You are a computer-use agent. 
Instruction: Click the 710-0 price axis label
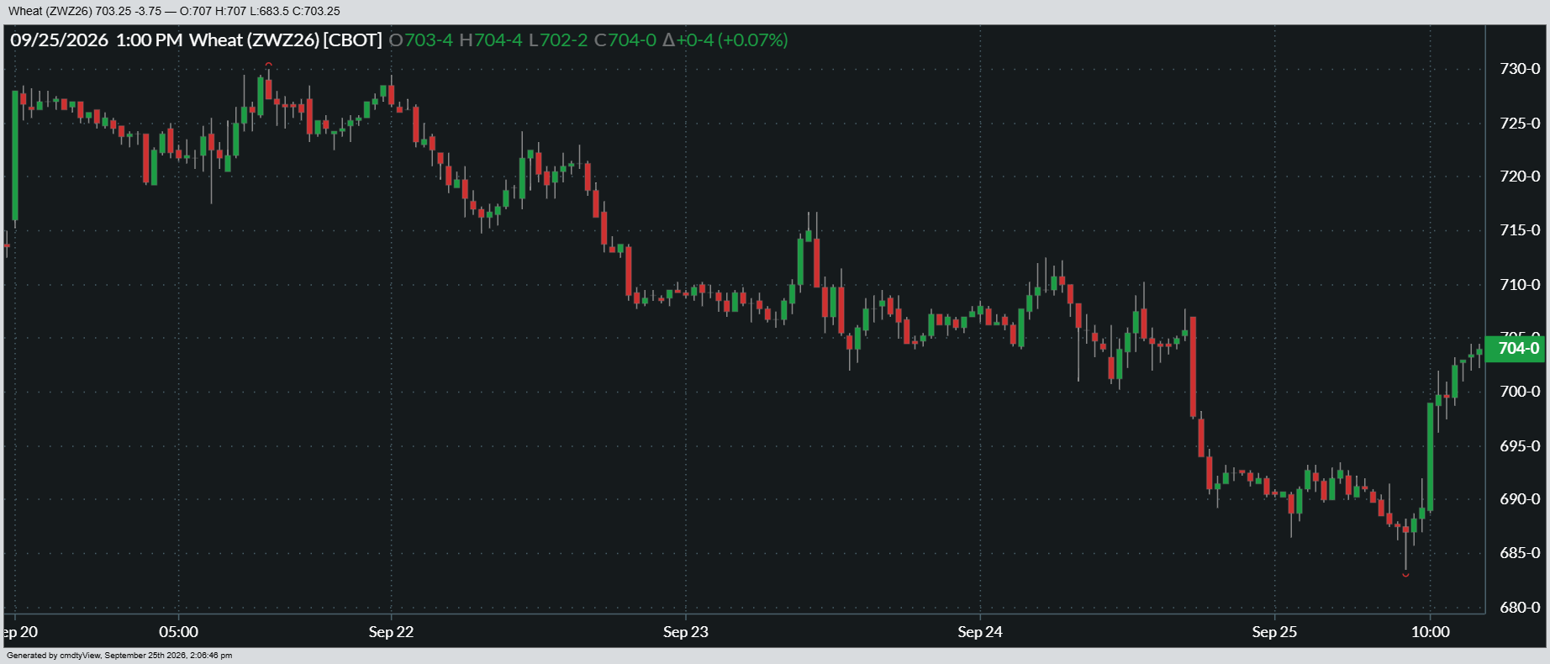click(1520, 285)
